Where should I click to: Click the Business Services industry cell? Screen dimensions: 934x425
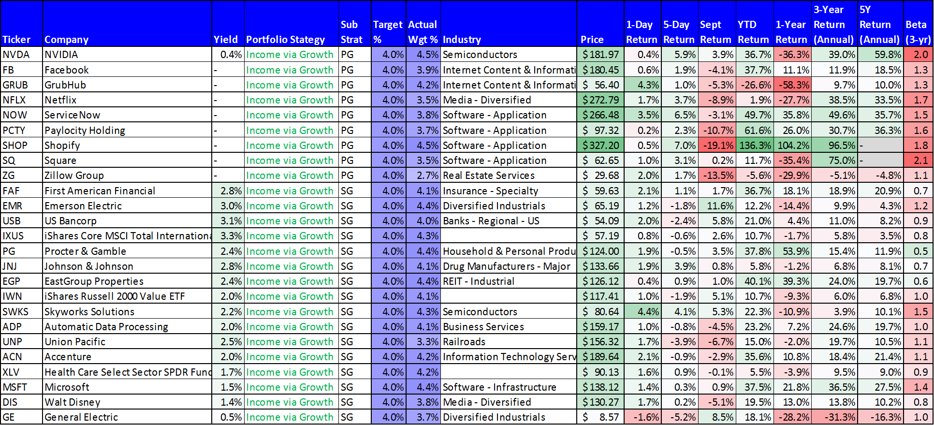point(509,327)
